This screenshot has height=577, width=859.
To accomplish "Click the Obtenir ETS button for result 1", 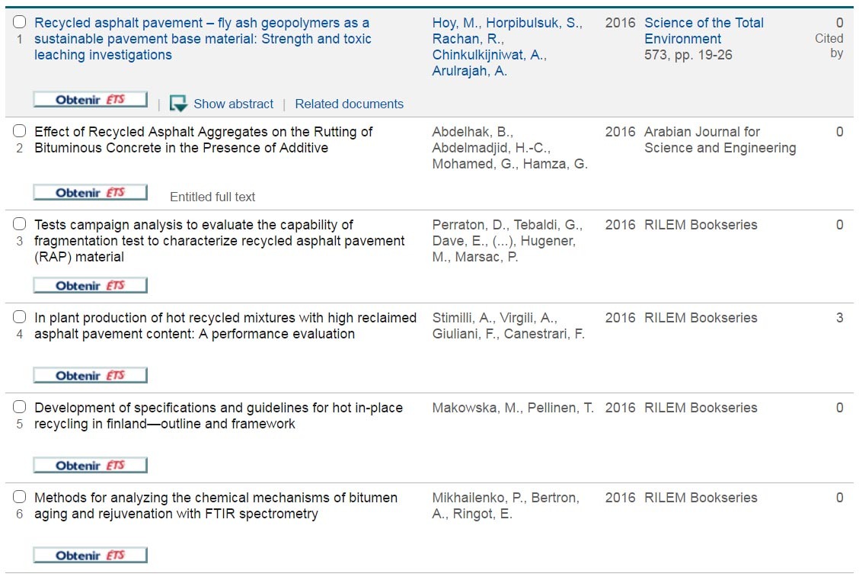I will click(x=90, y=100).
